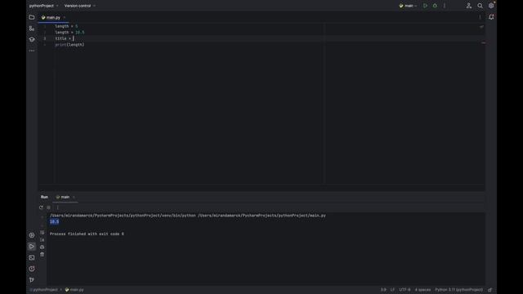Toggle scroll to end icon in console
The height and width of the screenshot is (294, 523).
[x=42, y=239]
